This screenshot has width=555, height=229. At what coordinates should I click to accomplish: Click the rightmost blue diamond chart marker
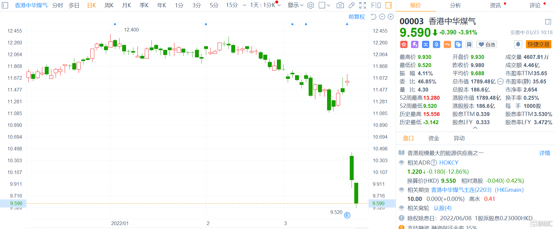click(347, 24)
